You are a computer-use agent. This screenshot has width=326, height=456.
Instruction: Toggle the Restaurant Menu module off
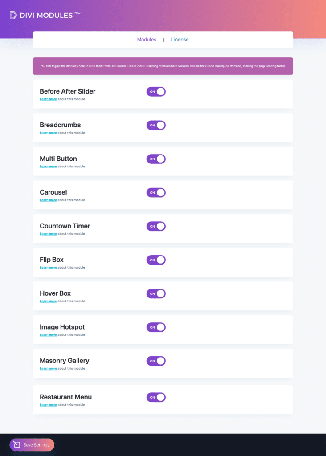[x=156, y=397]
